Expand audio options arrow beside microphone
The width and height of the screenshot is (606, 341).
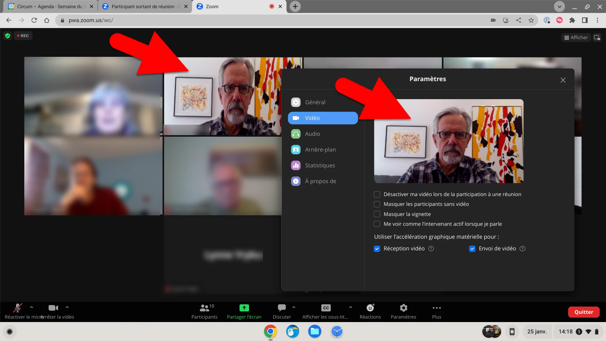click(32, 307)
